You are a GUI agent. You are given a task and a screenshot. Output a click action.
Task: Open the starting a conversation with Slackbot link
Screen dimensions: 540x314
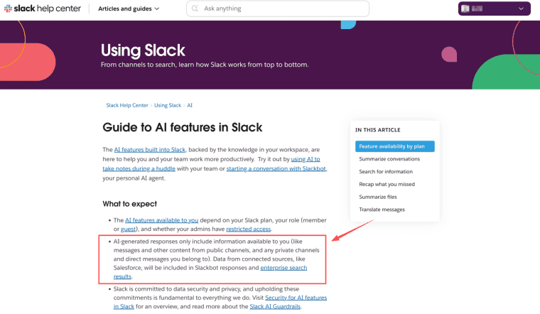tap(276, 168)
